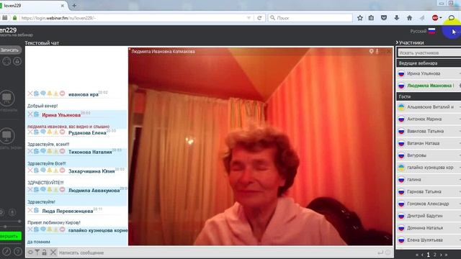Click the browser search field

tap(310, 18)
